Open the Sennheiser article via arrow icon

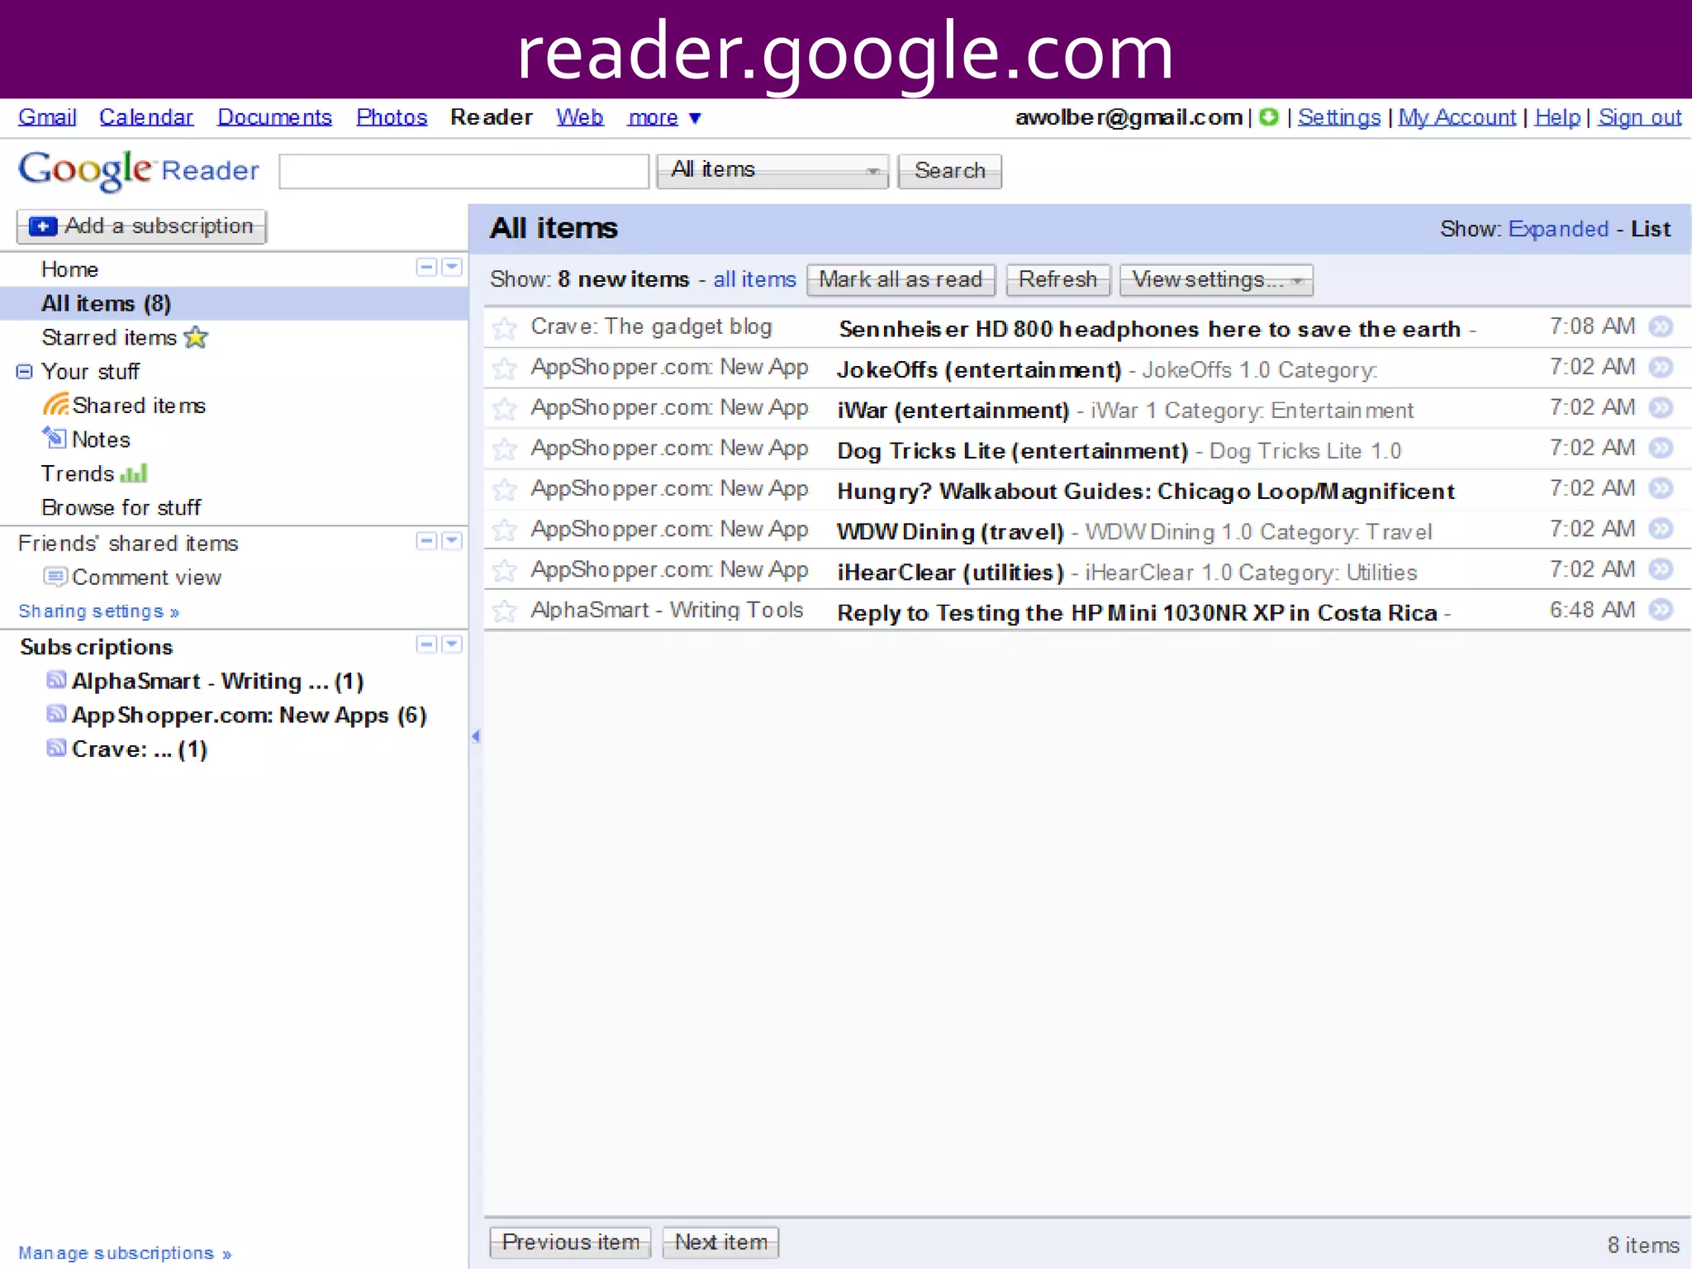pyautogui.click(x=1661, y=327)
